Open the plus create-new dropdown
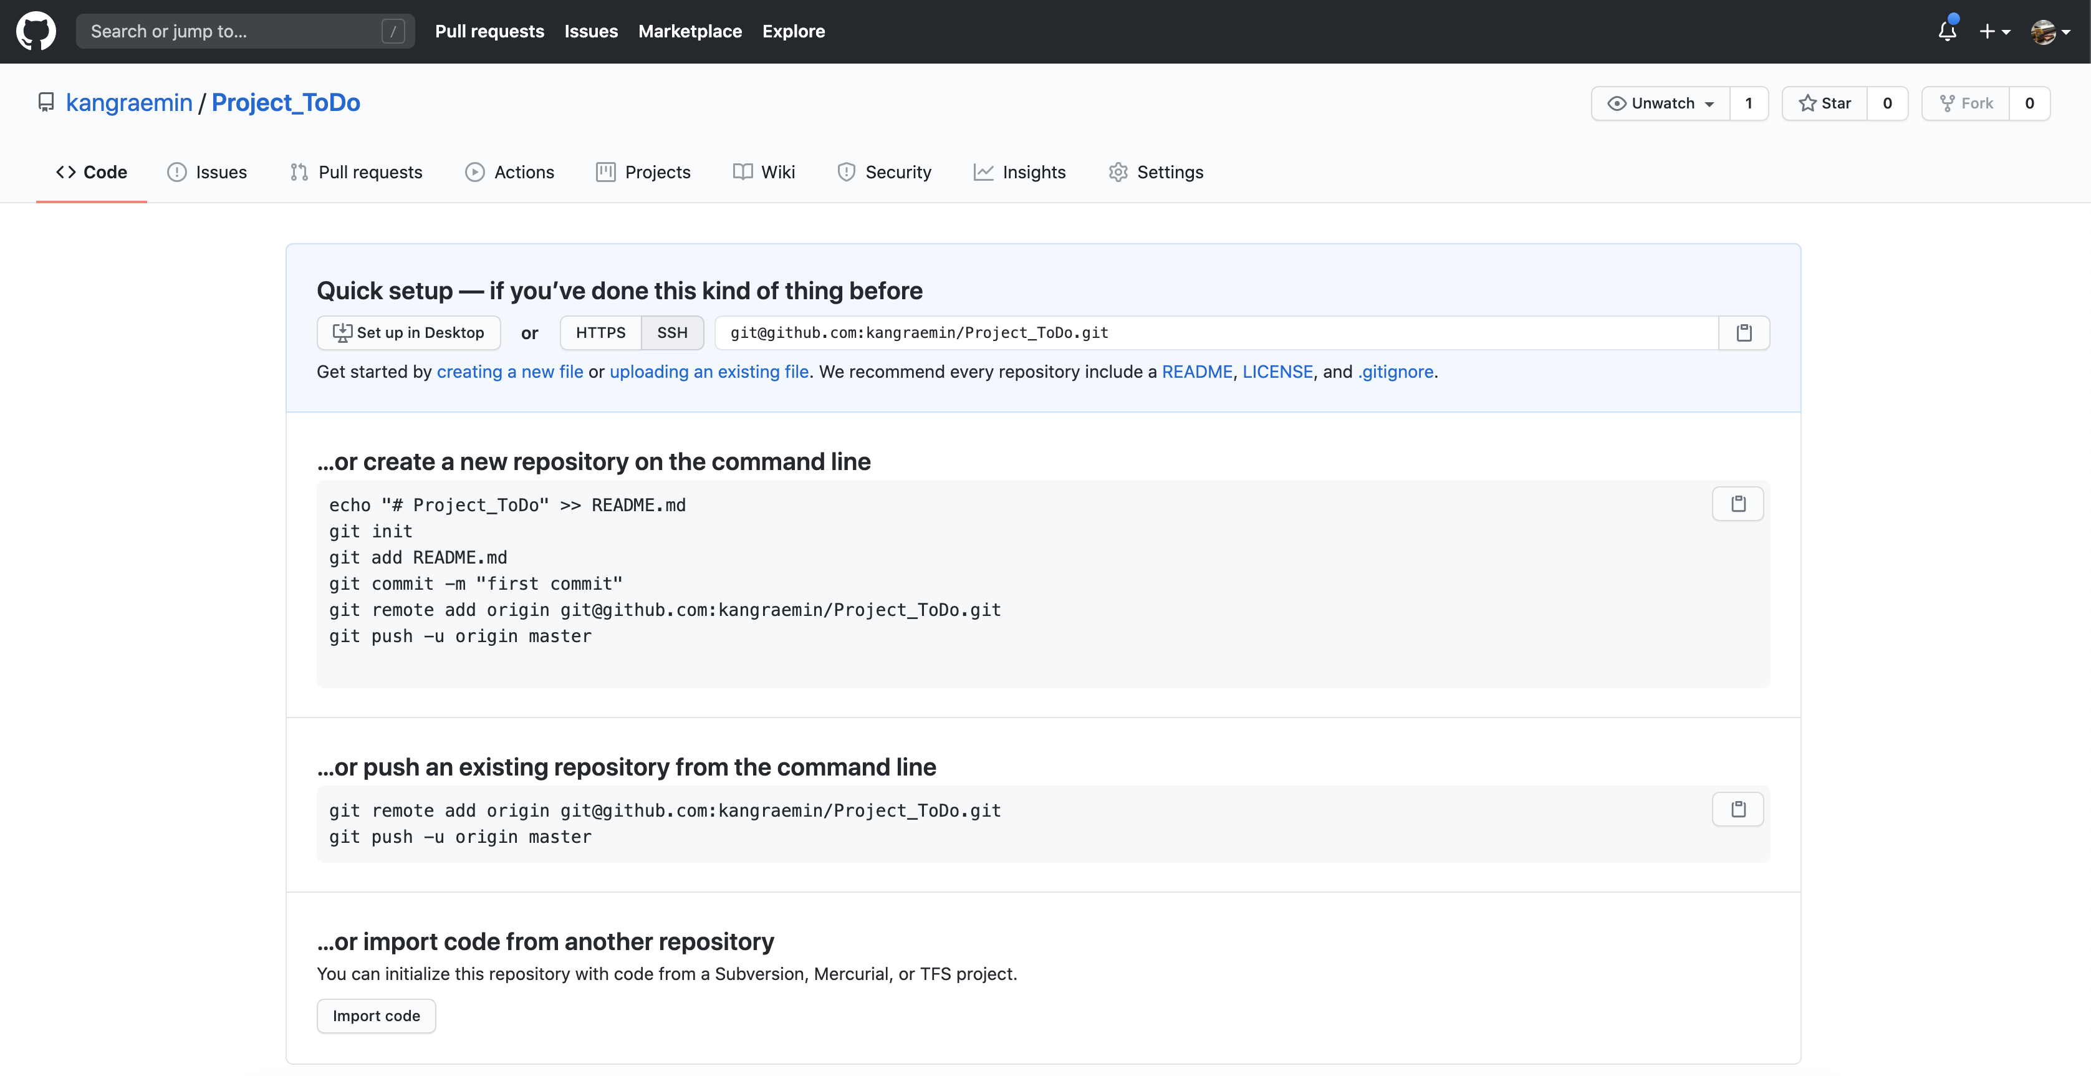The width and height of the screenshot is (2091, 1076). [1994, 32]
